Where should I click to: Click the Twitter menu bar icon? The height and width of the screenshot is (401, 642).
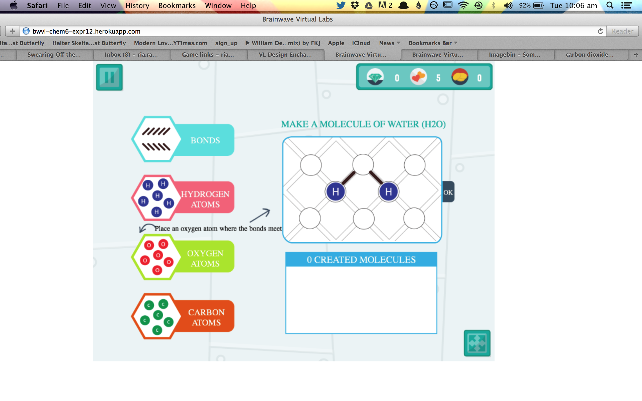[341, 5]
